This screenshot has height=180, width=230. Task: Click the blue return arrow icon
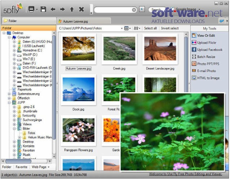[x=222, y=21]
